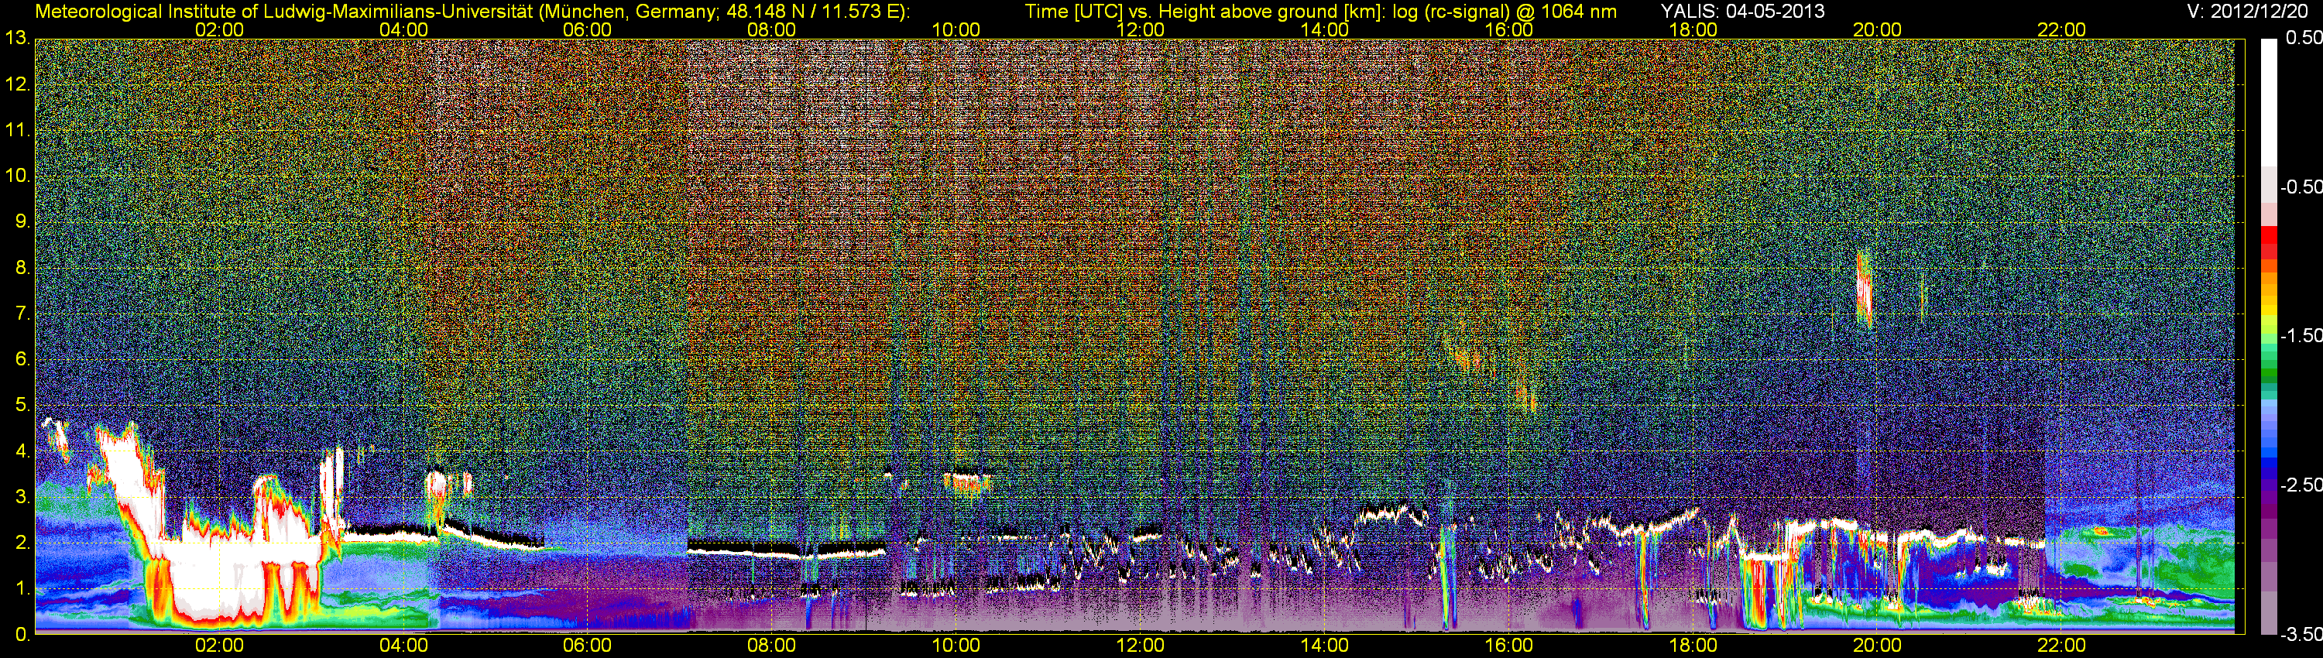
Task: Click the 11 km height axis label
Action: point(17,130)
